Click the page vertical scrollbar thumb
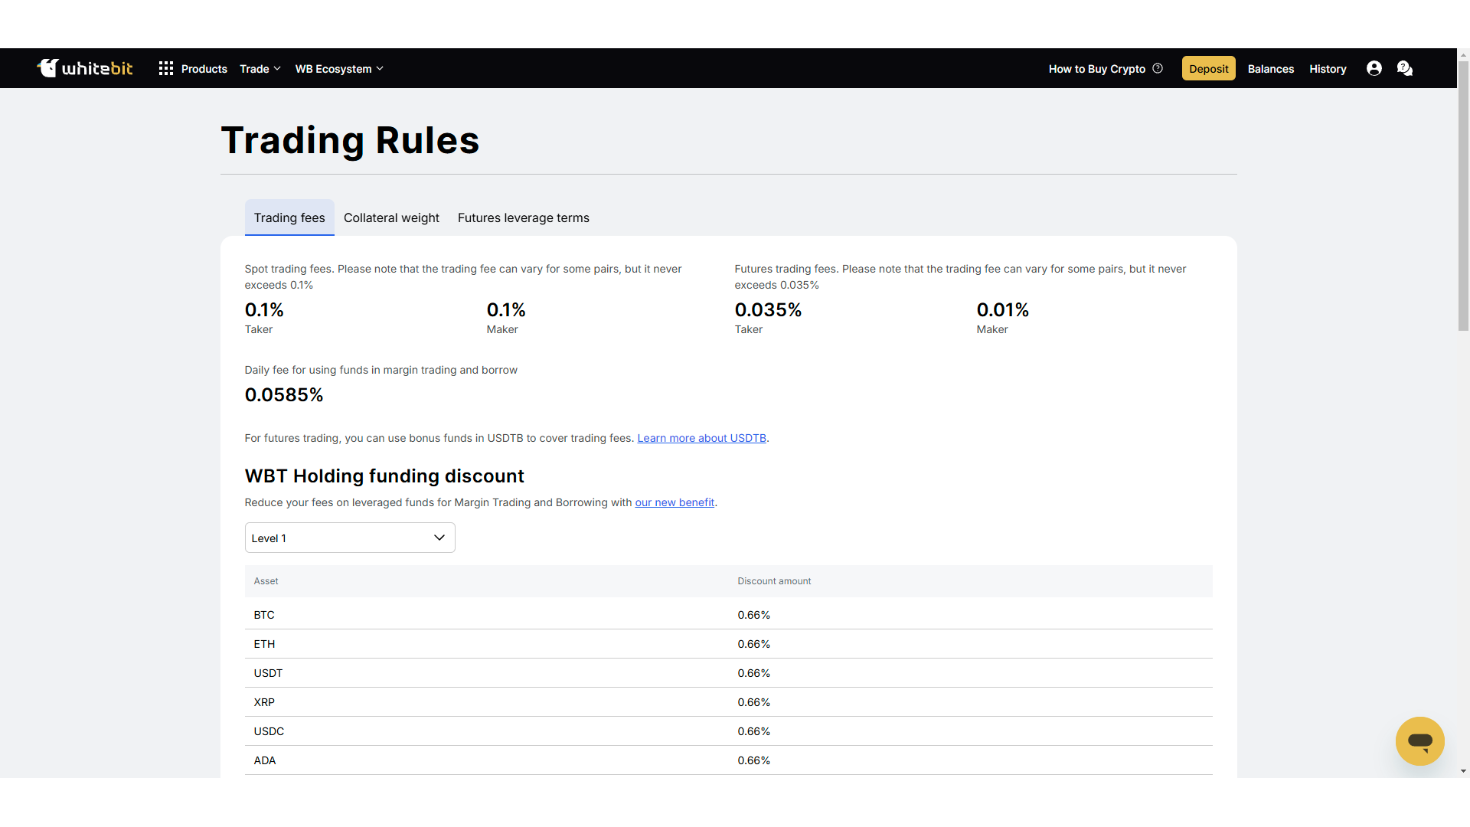 [x=1463, y=196]
